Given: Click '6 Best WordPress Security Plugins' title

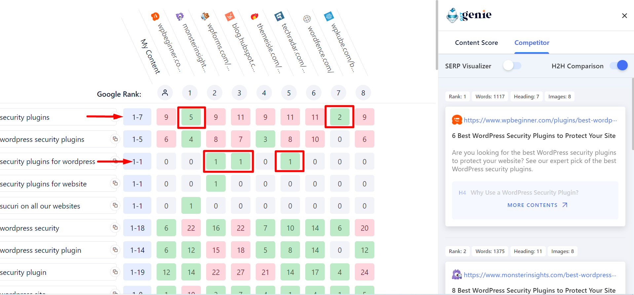Looking at the screenshot, I should 534,136.
